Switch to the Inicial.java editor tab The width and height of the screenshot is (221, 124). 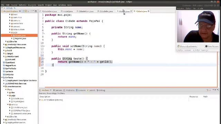coord(67,11)
